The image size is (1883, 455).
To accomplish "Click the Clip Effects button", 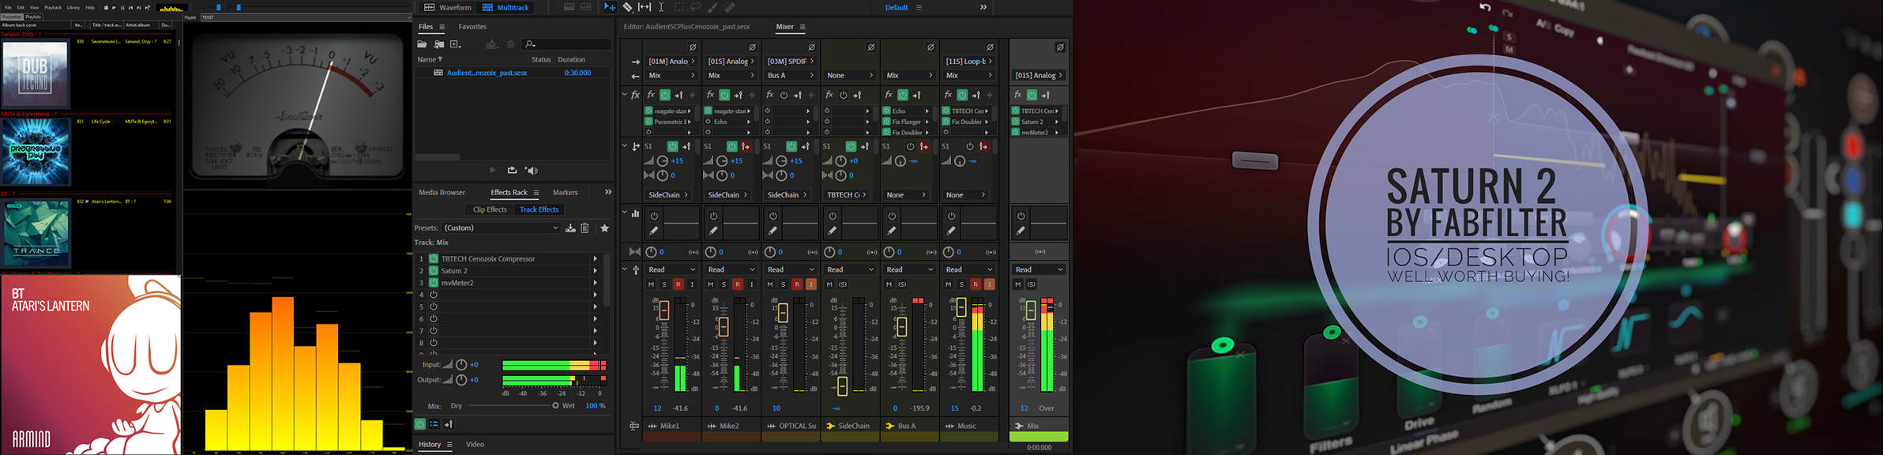I will click(x=490, y=209).
